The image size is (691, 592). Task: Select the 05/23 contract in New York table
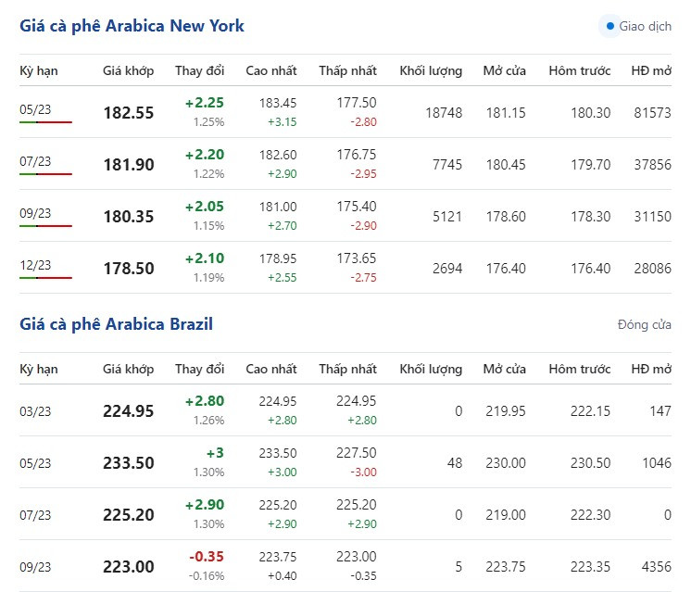click(35, 110)
